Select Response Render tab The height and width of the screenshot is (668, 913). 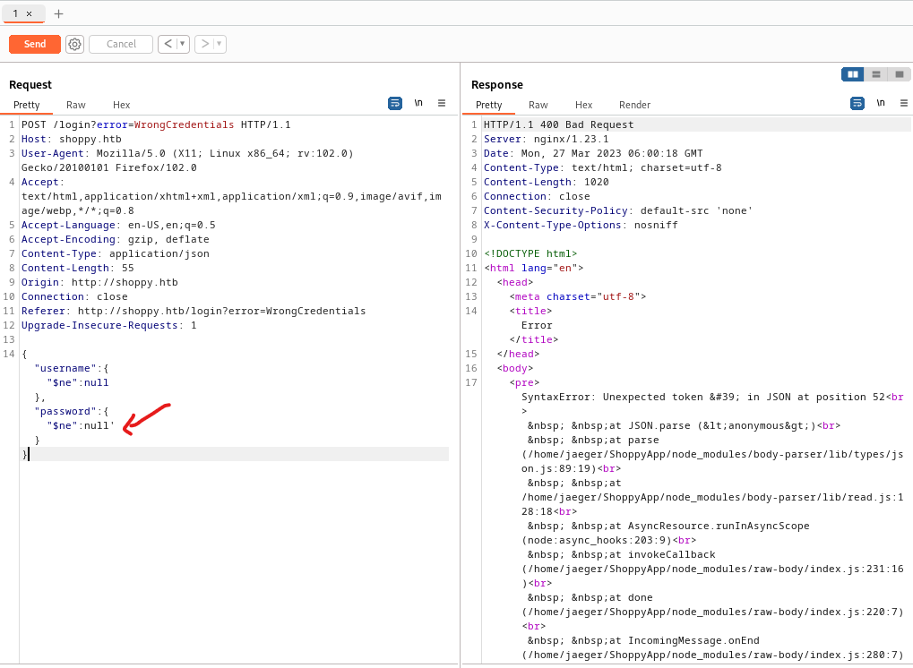(x=634, y=105)
